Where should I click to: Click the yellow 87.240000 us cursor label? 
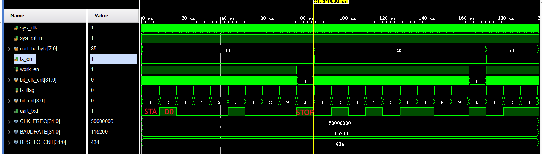click(331, 2)
